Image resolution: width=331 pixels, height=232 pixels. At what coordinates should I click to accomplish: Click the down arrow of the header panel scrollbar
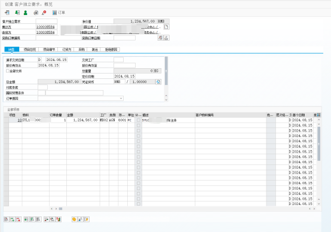coord(166,100)
